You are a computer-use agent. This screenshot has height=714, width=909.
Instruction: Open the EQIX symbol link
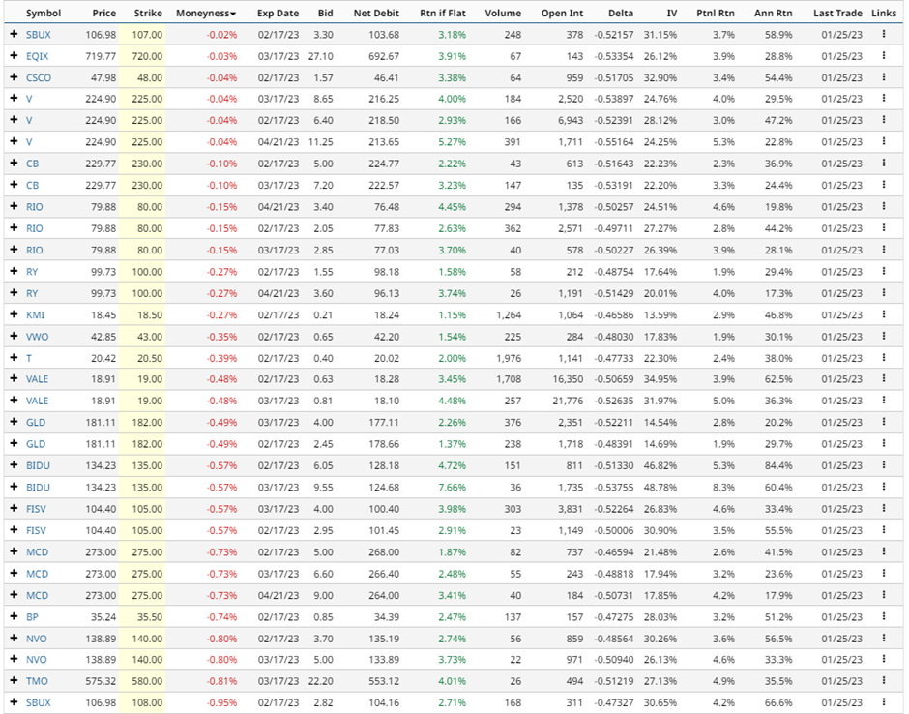[37, 56]
